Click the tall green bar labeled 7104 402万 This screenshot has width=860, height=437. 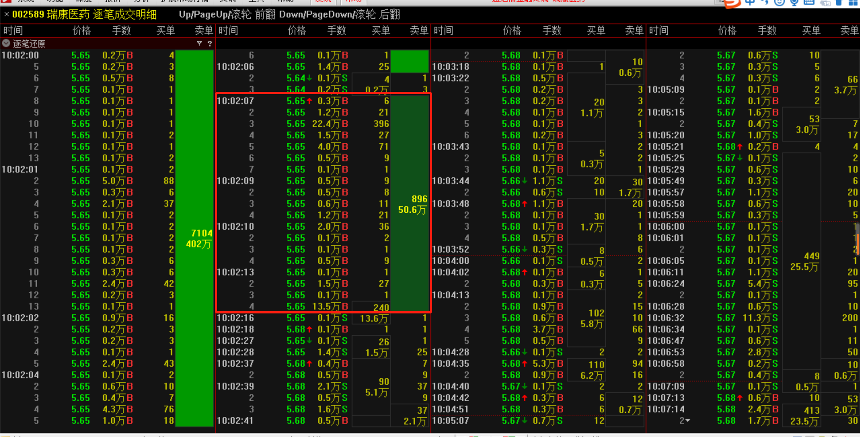(194, 238)
